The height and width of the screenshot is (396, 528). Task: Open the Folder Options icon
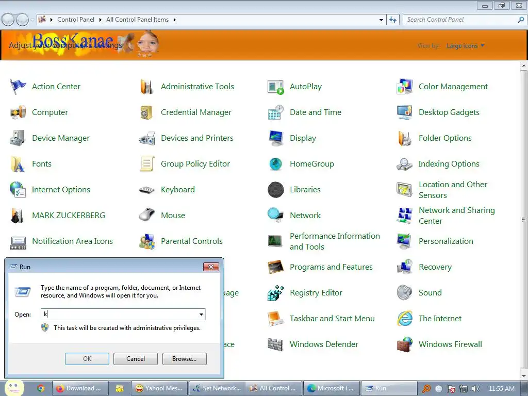404,138
